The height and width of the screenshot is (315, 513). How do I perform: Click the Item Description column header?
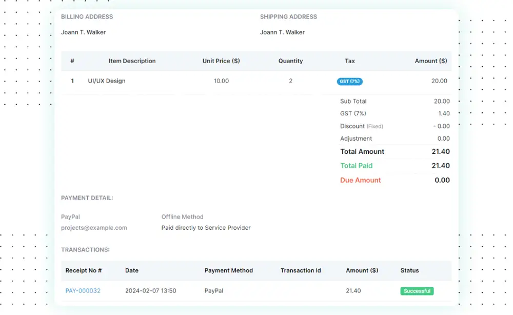coord(132,61)
